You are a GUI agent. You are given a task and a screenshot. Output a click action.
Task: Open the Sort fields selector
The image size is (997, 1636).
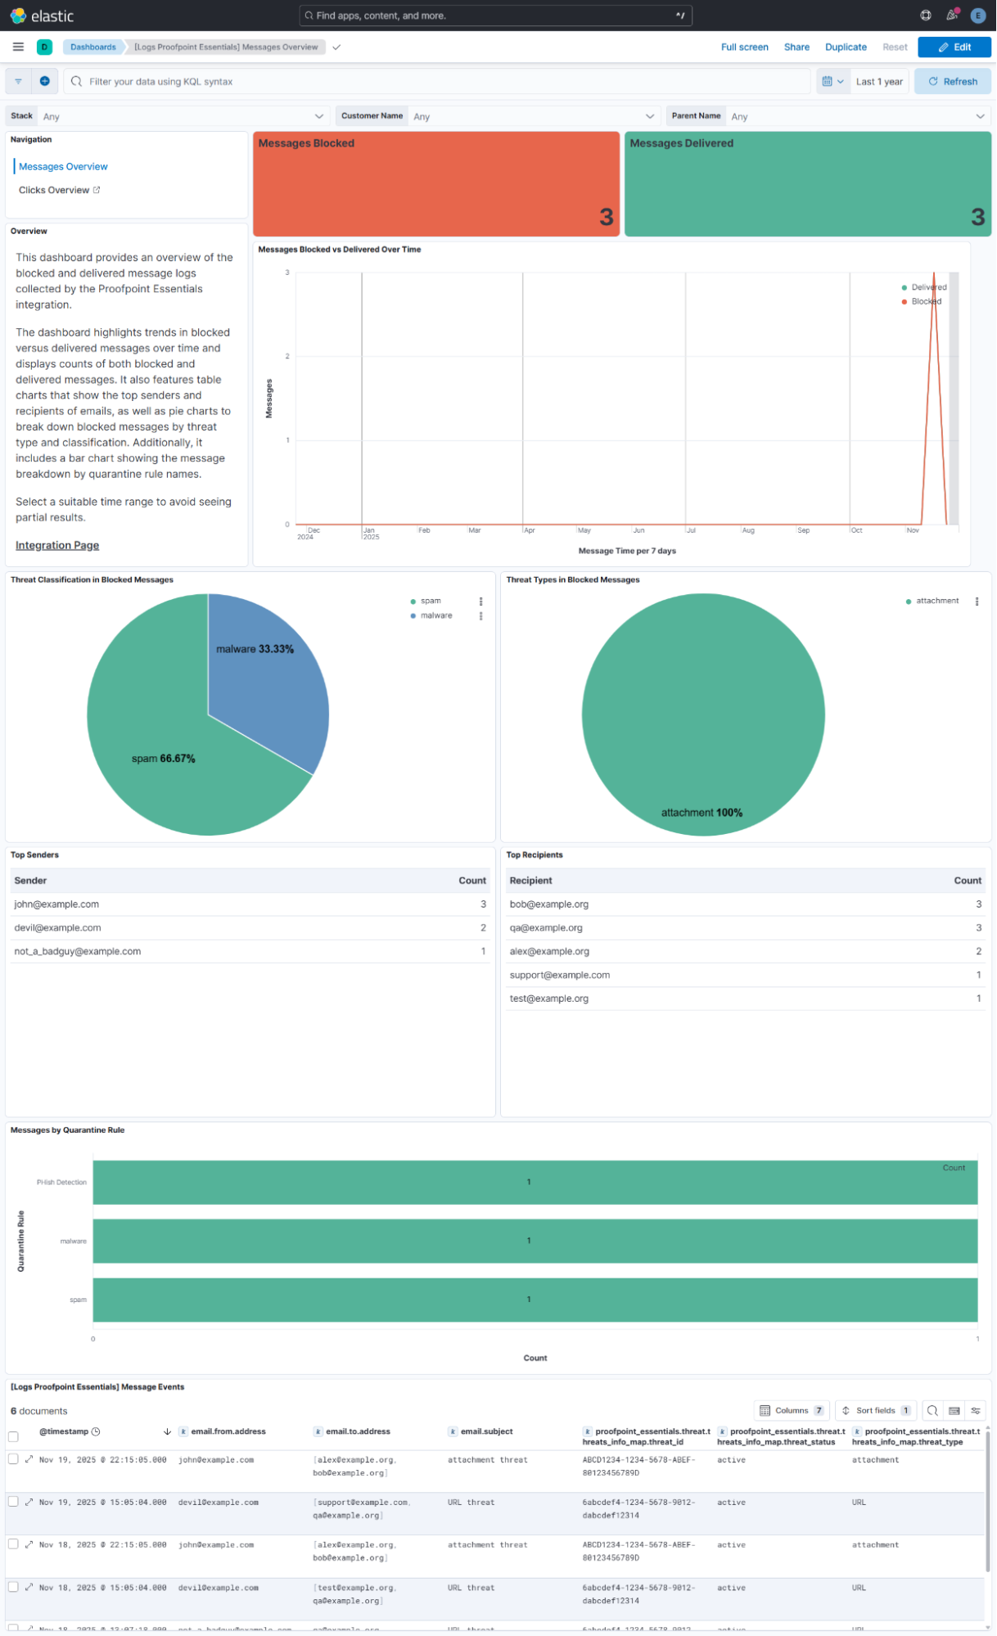coord(876,1410)
